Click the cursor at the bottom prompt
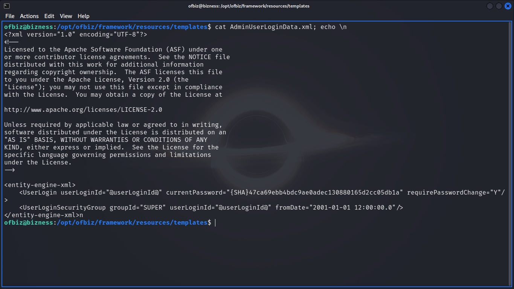The height and width of the screenshot is (289, 514). click(x=215, y=223)
